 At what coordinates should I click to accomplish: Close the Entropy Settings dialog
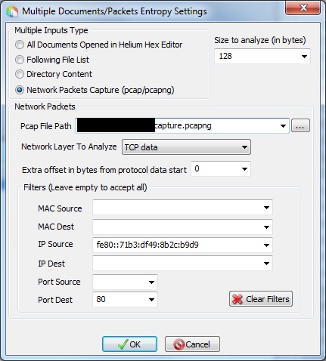[303, 8]
